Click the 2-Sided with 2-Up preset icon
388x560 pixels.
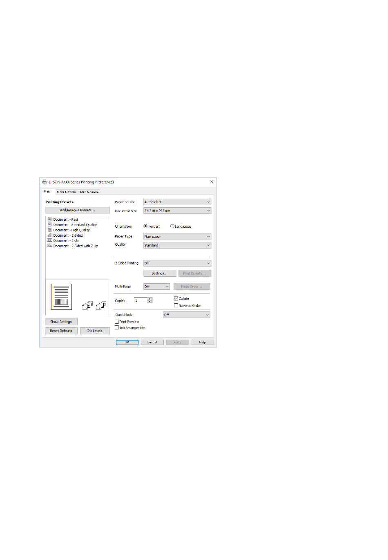49,246
